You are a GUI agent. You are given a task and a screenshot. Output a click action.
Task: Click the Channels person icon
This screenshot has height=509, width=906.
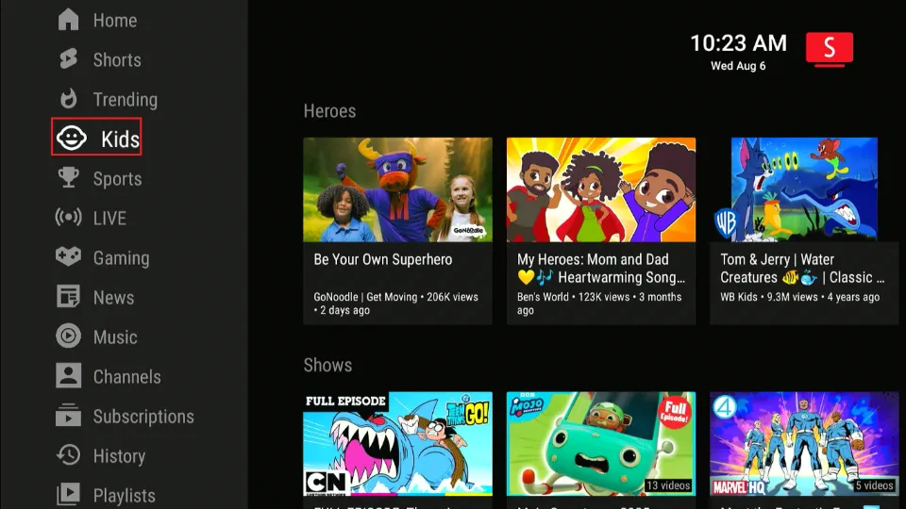68,376
